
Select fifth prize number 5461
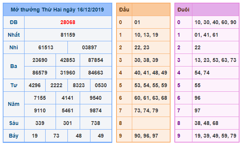click(x=67, y=110)
